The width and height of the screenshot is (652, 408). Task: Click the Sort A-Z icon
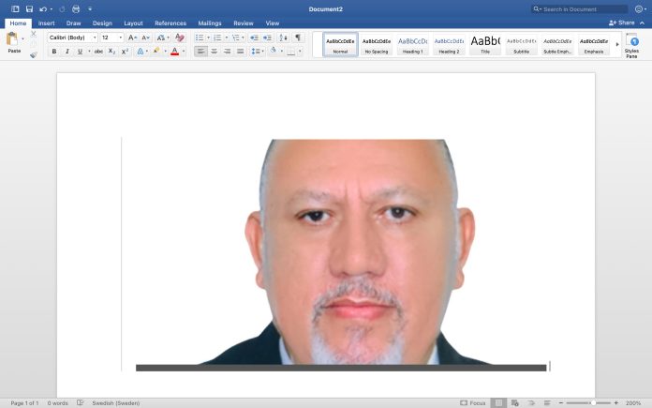click(x=283, y=38)
